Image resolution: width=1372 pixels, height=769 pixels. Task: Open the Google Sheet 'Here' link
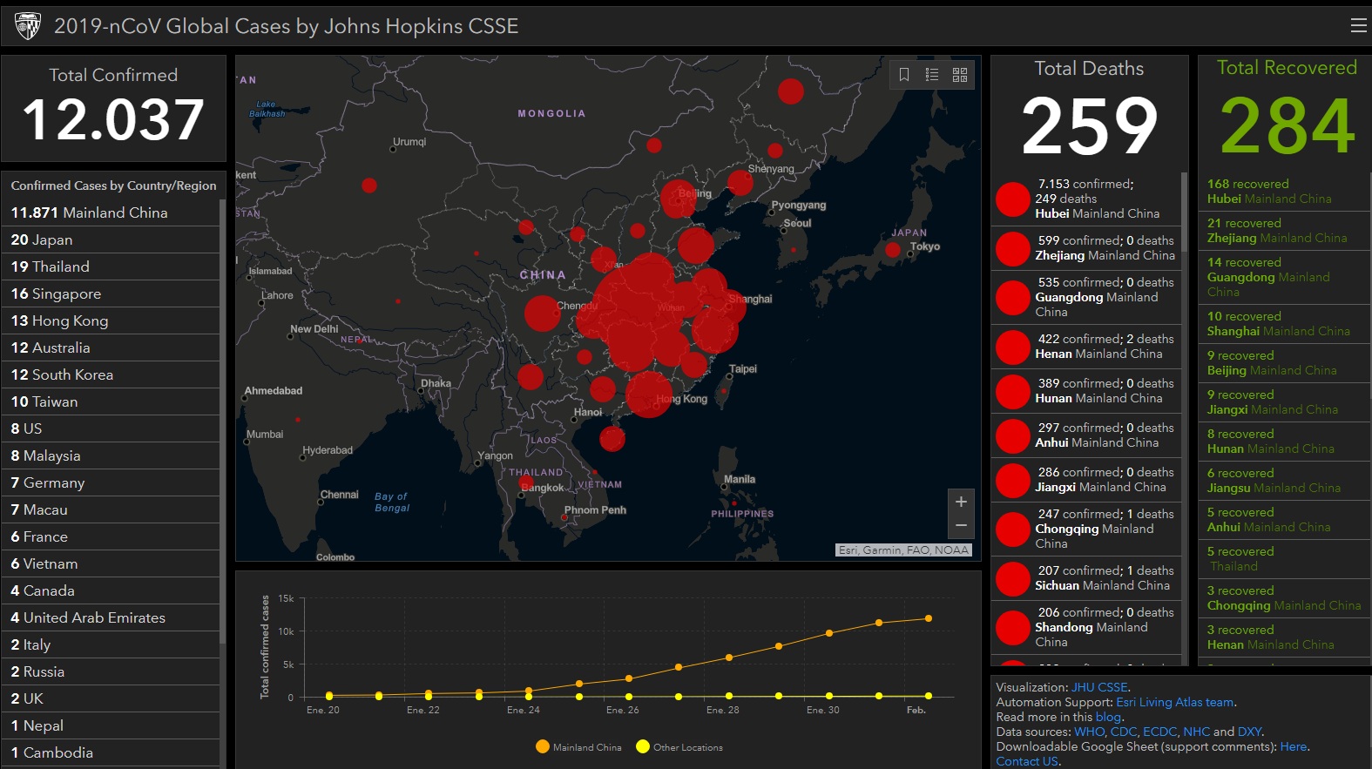pyautogui.click(x=1294, y=746)
